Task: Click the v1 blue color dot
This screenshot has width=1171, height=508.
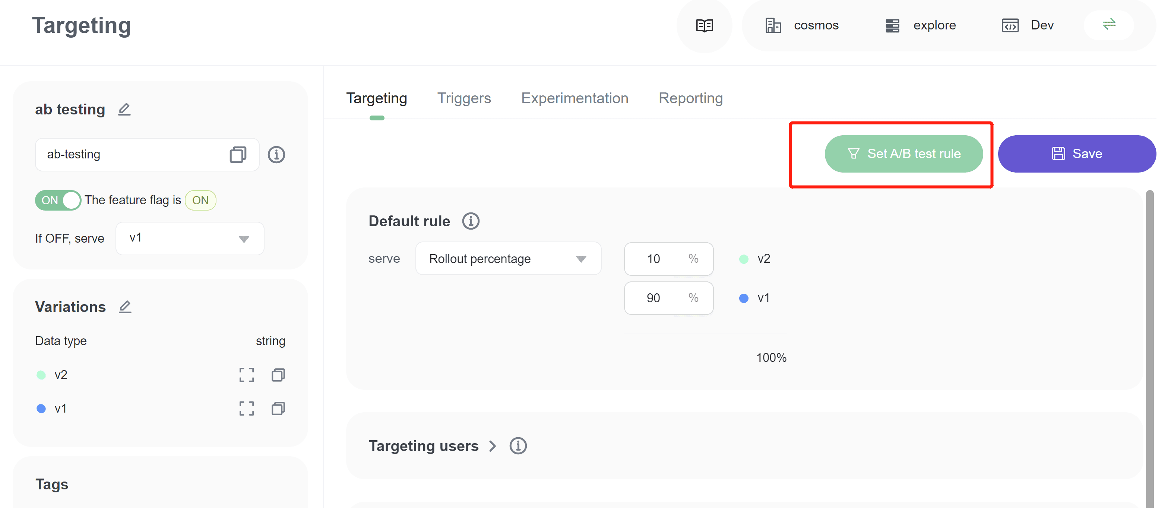Action: (744, 298)
